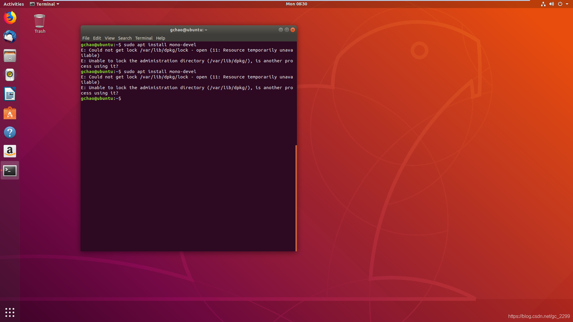
Task: Launch Rhythmbox music player
Action: [x=10, y=75]
